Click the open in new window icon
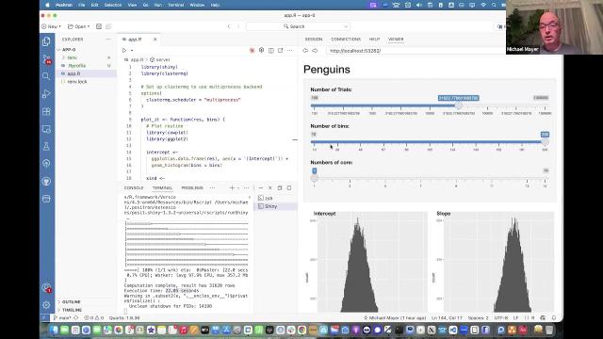 (x=281, y=50)
